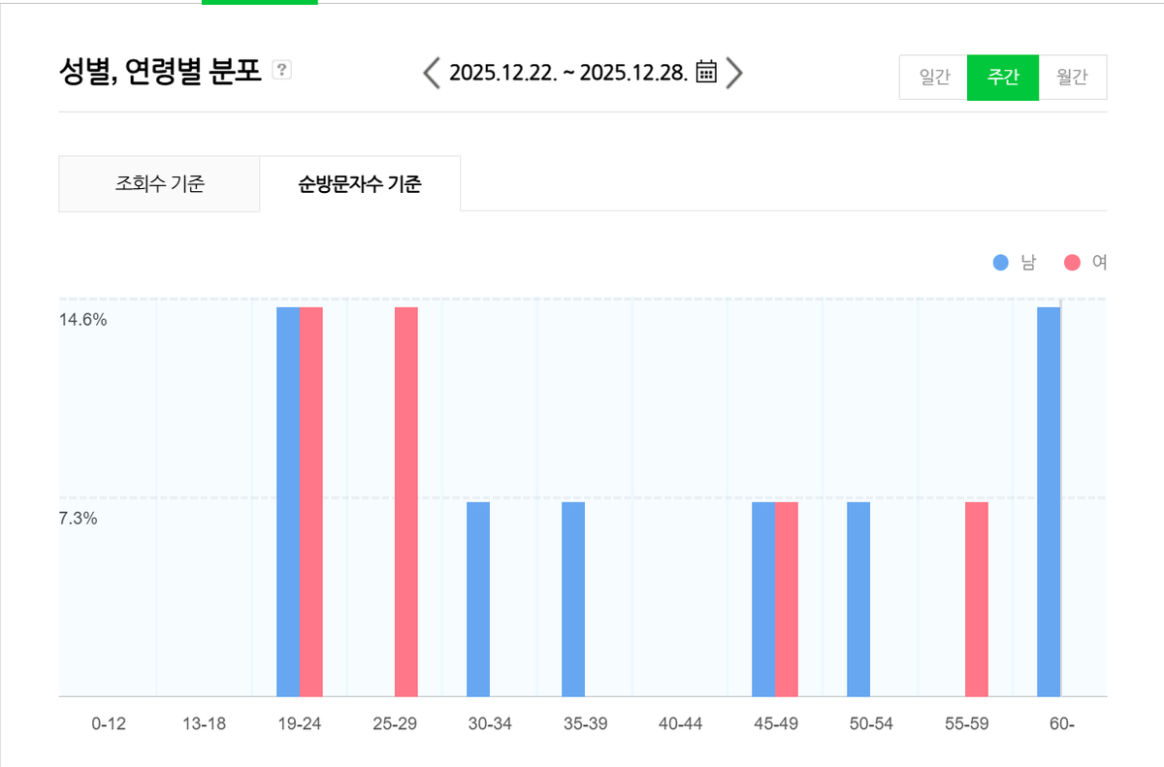Click the 주간 weekly view button

coord(1003,78)
